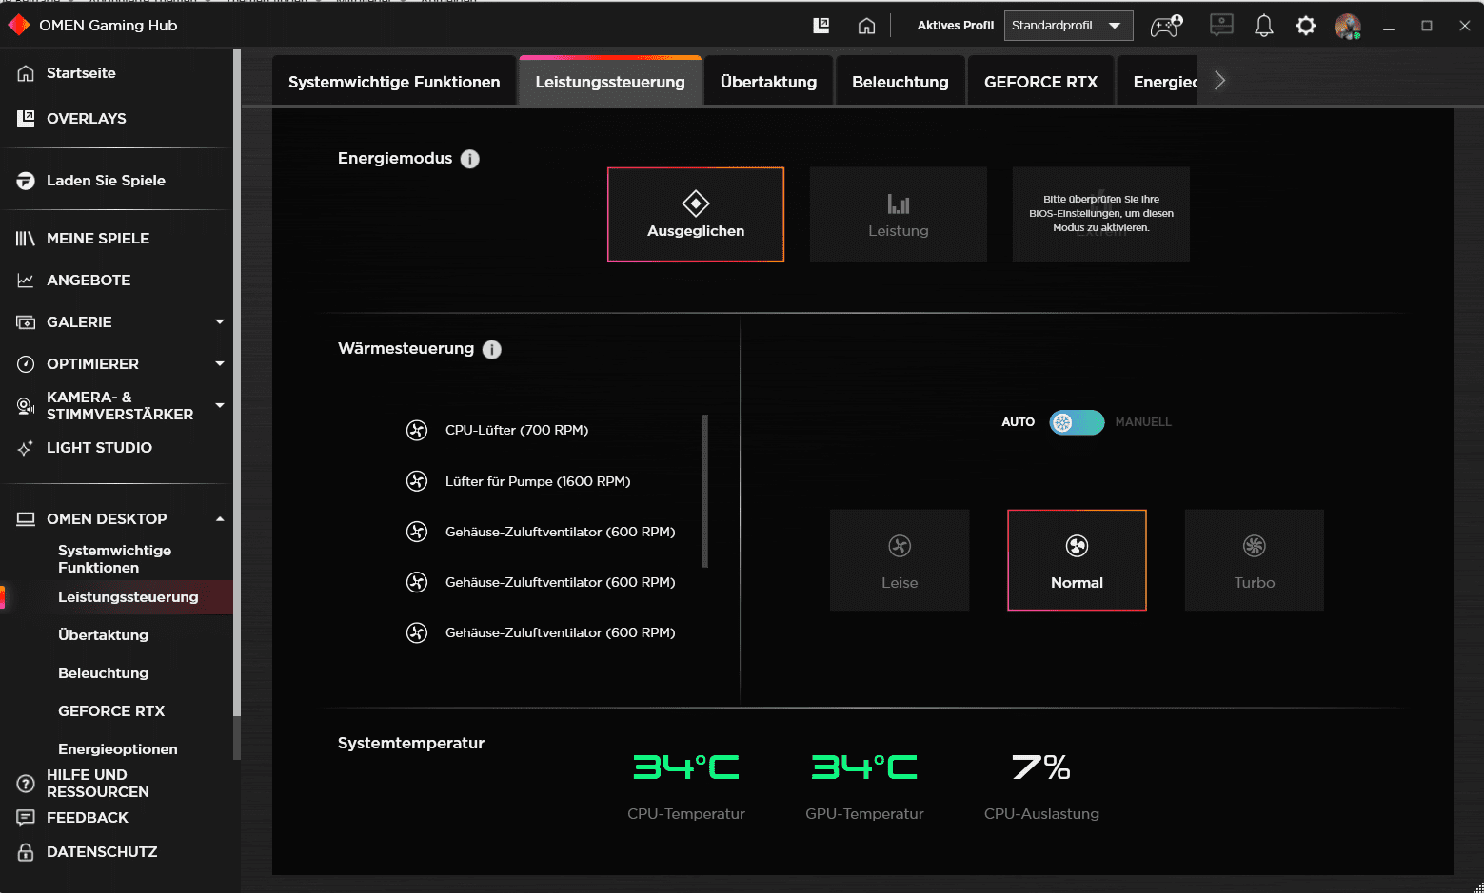Open Systemwichtige Funktionen in the sidebar
Screen dimensions: 1484x893
coord(115,559)
